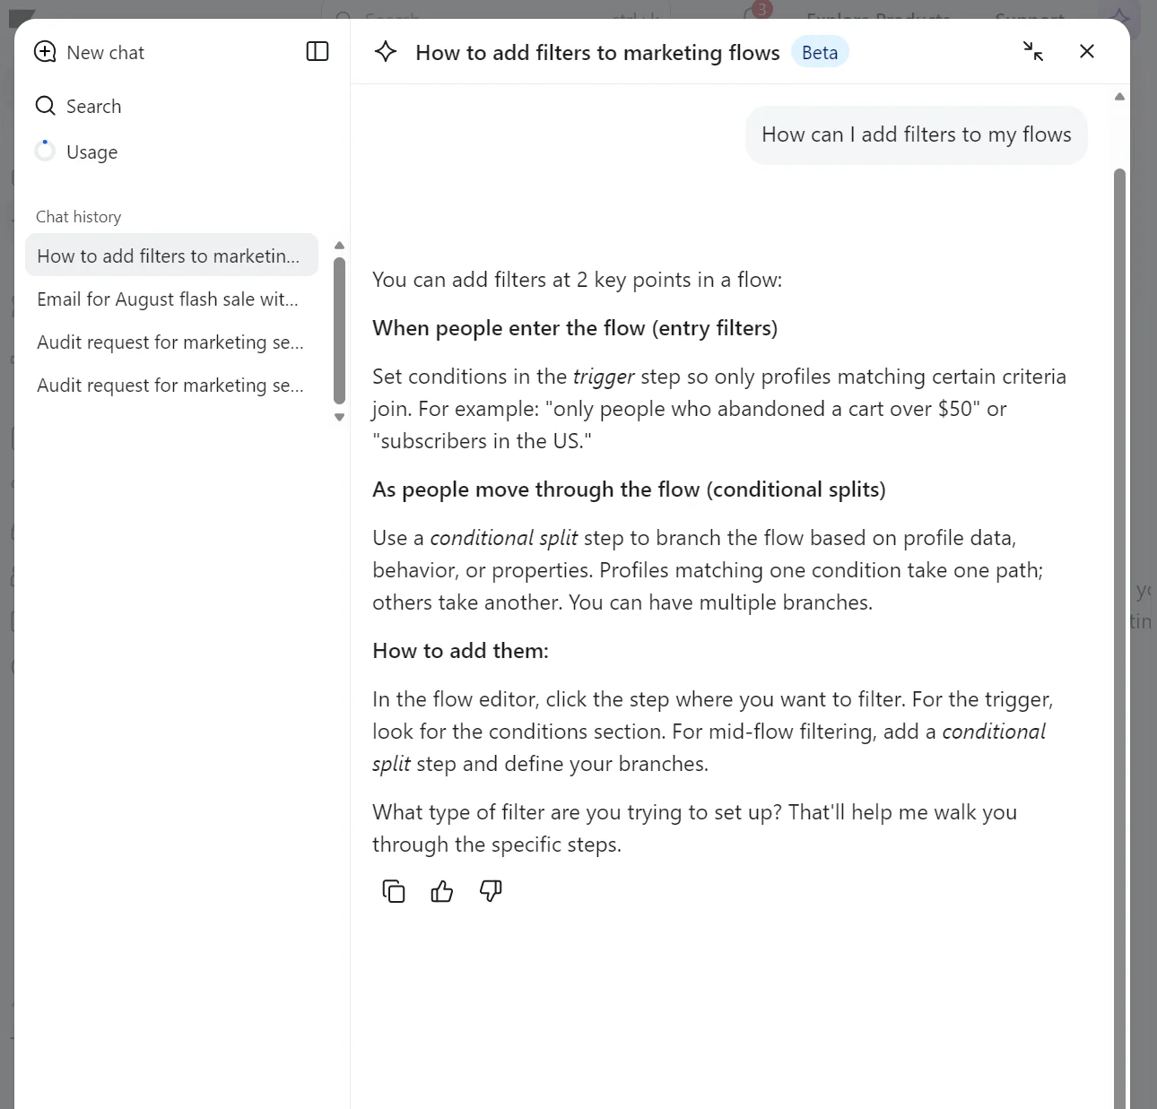Open the second 'Audit request for marketing se...' chat
Screen dimensions: 1157x1109
[x=171, y=385]
